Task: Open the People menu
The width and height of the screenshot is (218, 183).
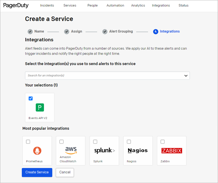Action: (92, 5)
